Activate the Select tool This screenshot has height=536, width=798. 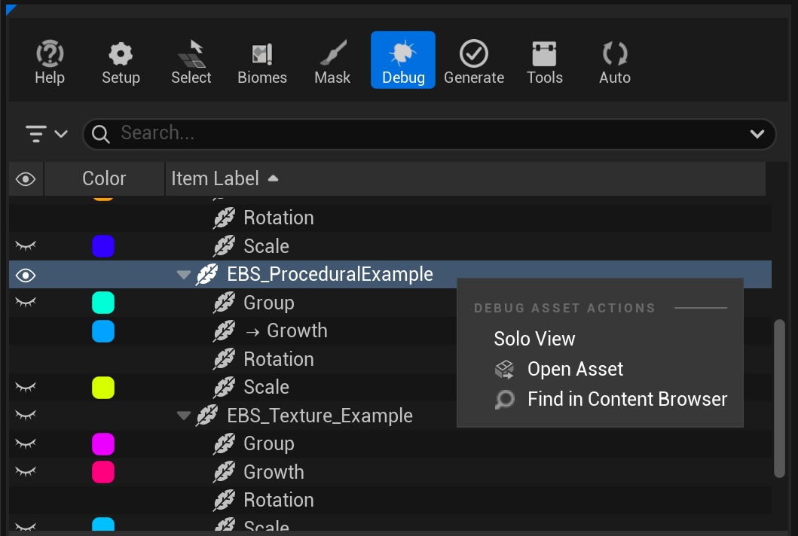191,62
